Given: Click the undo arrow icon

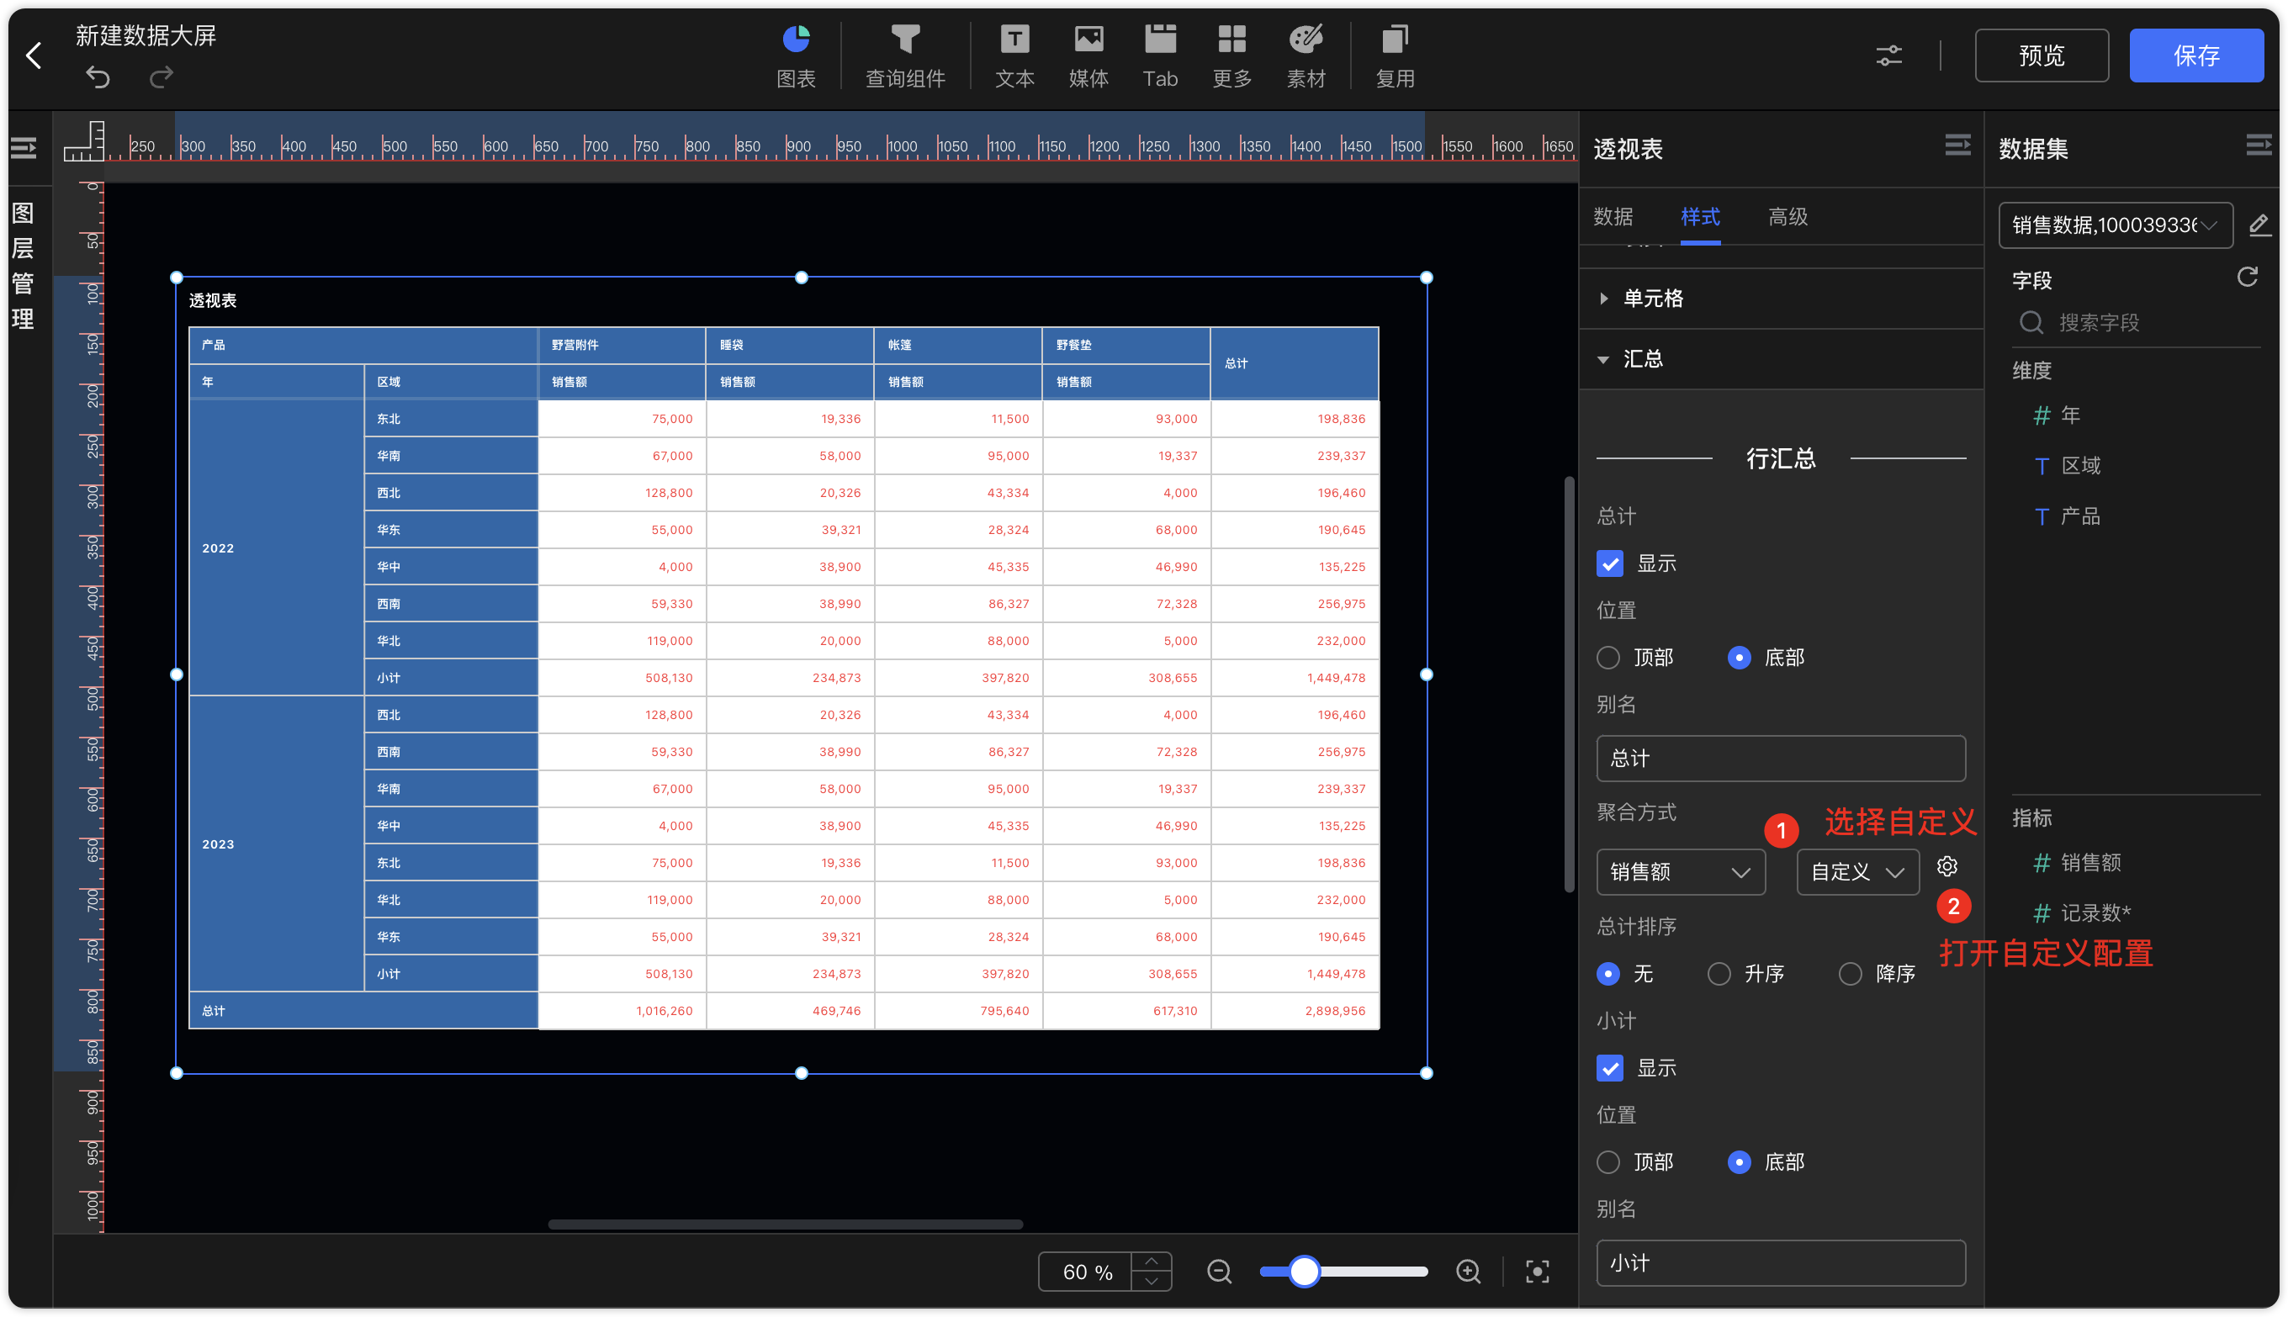Looking at the screenshot, I should (98, 77).
